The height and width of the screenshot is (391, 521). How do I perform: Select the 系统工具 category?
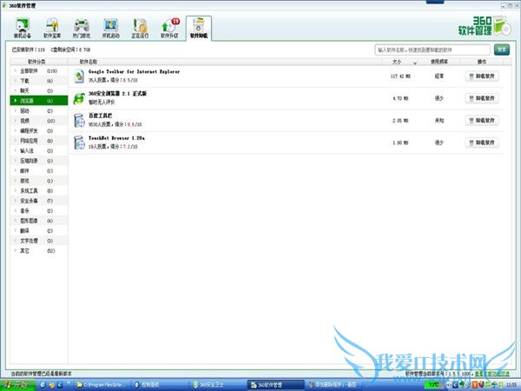39,190
